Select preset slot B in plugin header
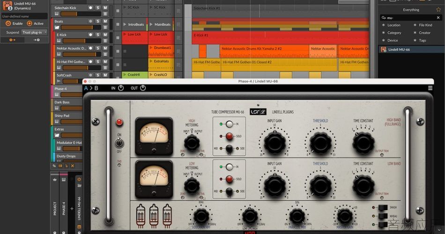445x234 pixels. 96,88
